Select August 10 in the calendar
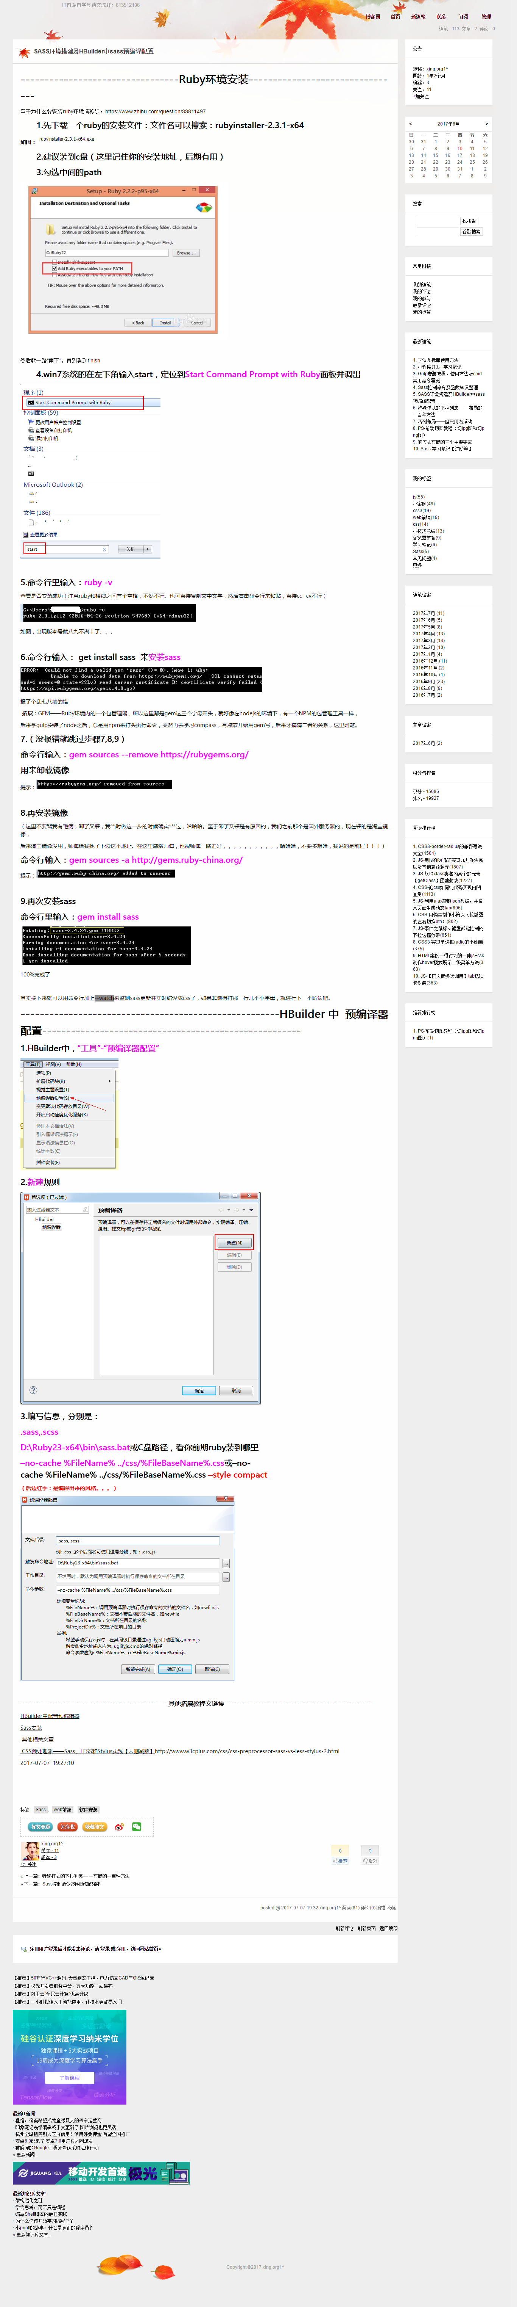This screenshot has height=2307, width=517. [x=460, y=149]
